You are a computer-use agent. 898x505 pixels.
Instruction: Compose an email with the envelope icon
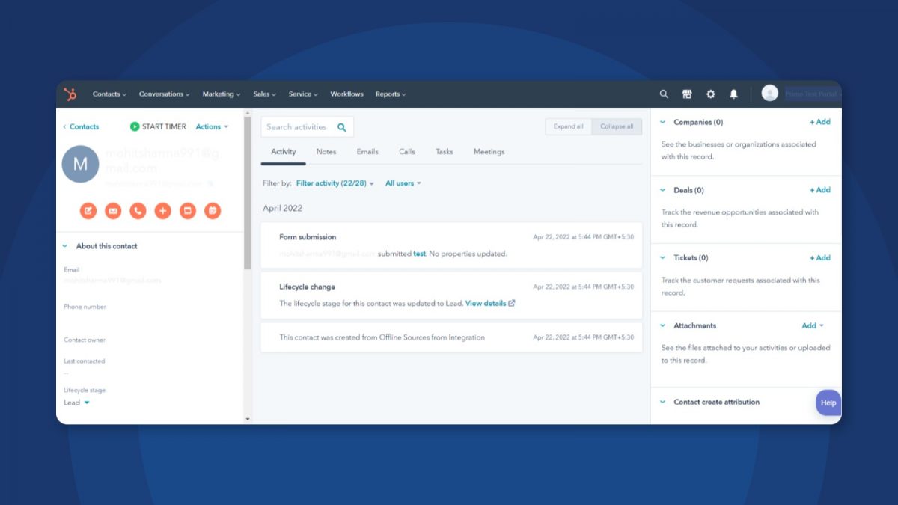(x=113, y=211)
